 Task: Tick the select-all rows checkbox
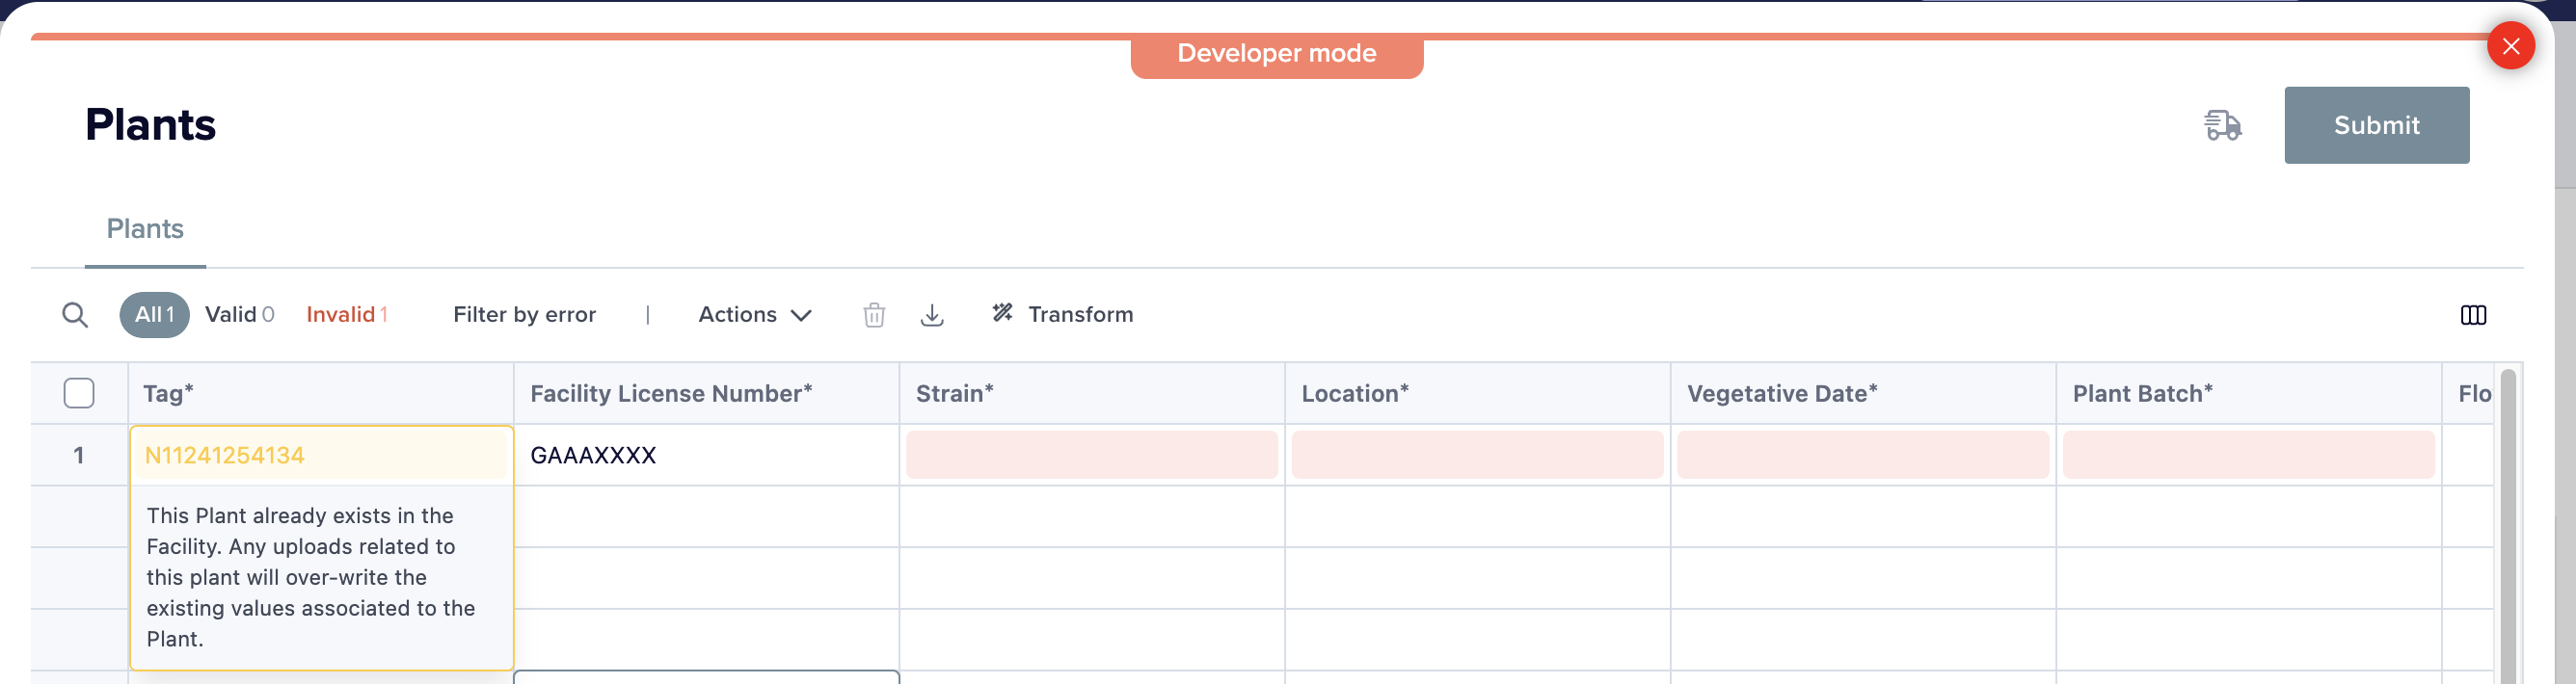click(79, 393)
